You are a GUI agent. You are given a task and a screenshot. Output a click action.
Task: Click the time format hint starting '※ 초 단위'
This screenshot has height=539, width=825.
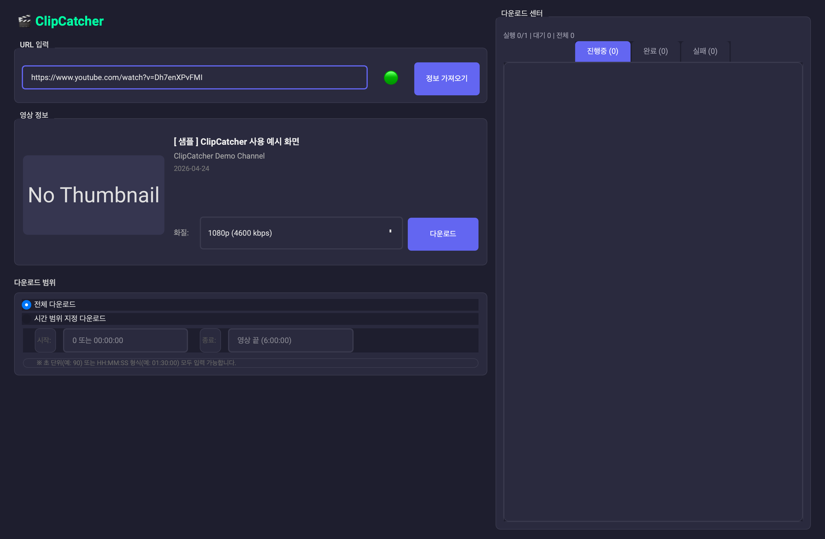point(136,363)
